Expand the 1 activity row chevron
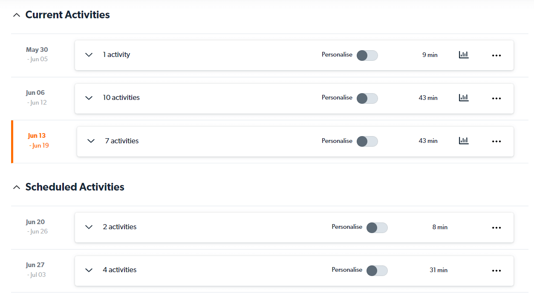Image resolution: width=534 pixels, height=296 pixels. coord(89,55)
